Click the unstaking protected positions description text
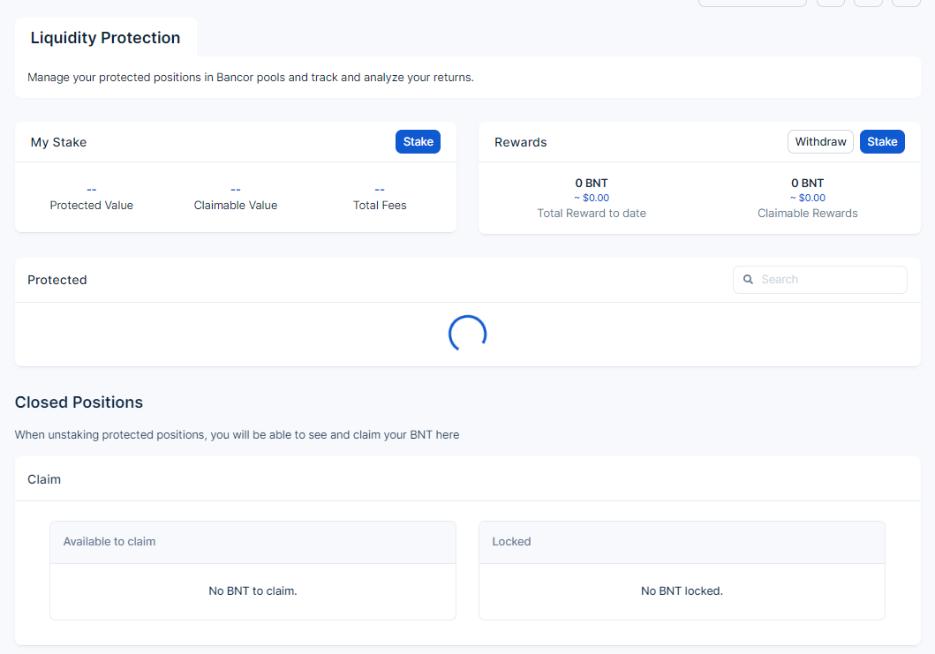This screenshot has height=654, width=935. [237, 434]
